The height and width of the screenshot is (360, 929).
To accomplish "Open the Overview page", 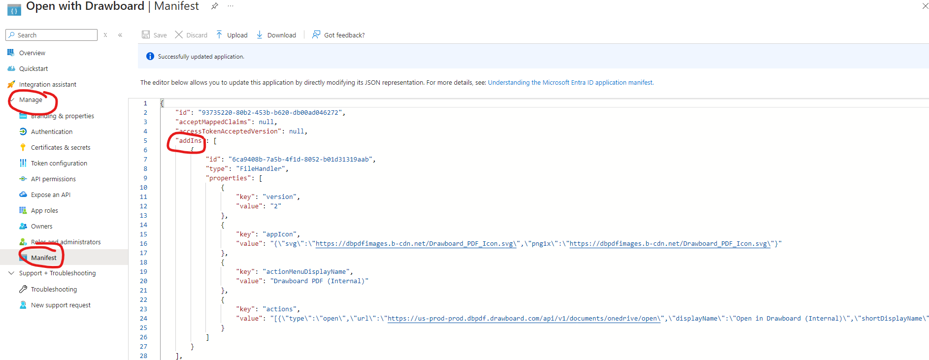I will [x=32, y=53].
